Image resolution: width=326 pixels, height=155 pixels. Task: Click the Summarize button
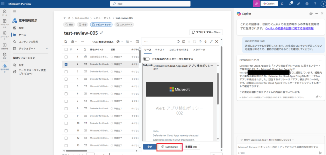[x=169, y=147]
